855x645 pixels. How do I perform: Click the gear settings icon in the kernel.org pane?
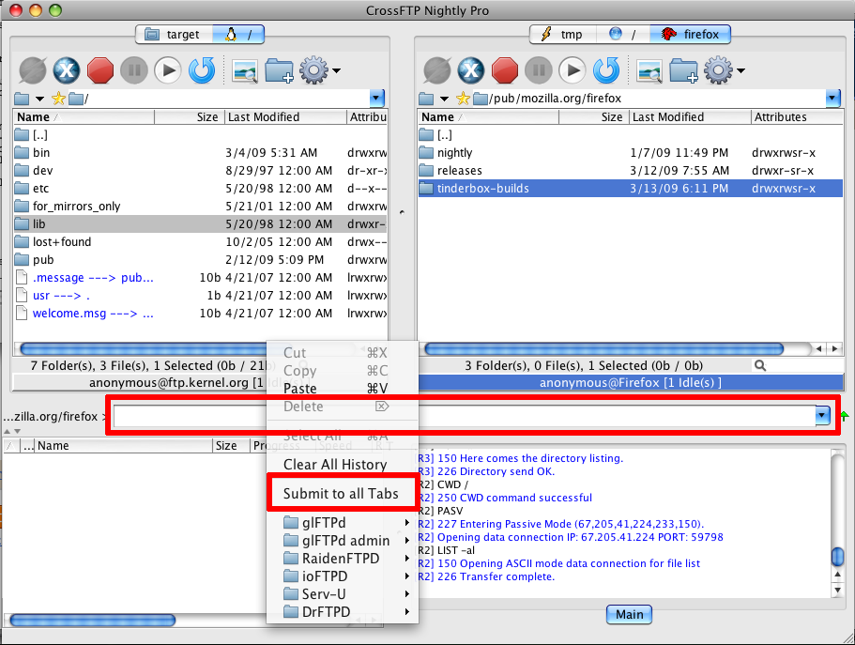click(x=313, y=71)
